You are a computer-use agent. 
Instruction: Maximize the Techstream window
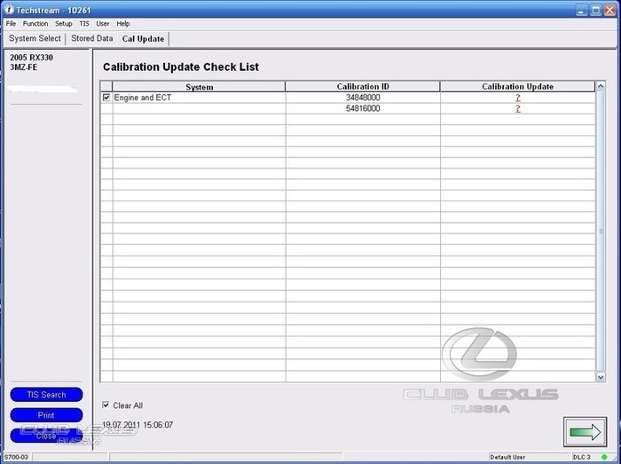pos(593,9)
